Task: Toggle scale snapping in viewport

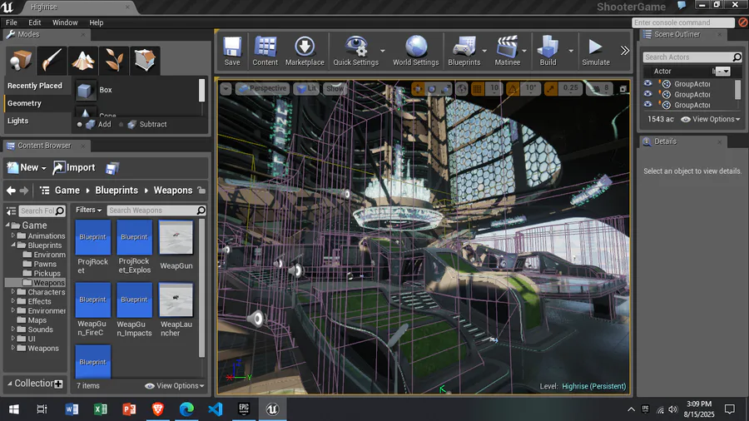Action: point(551,89)
